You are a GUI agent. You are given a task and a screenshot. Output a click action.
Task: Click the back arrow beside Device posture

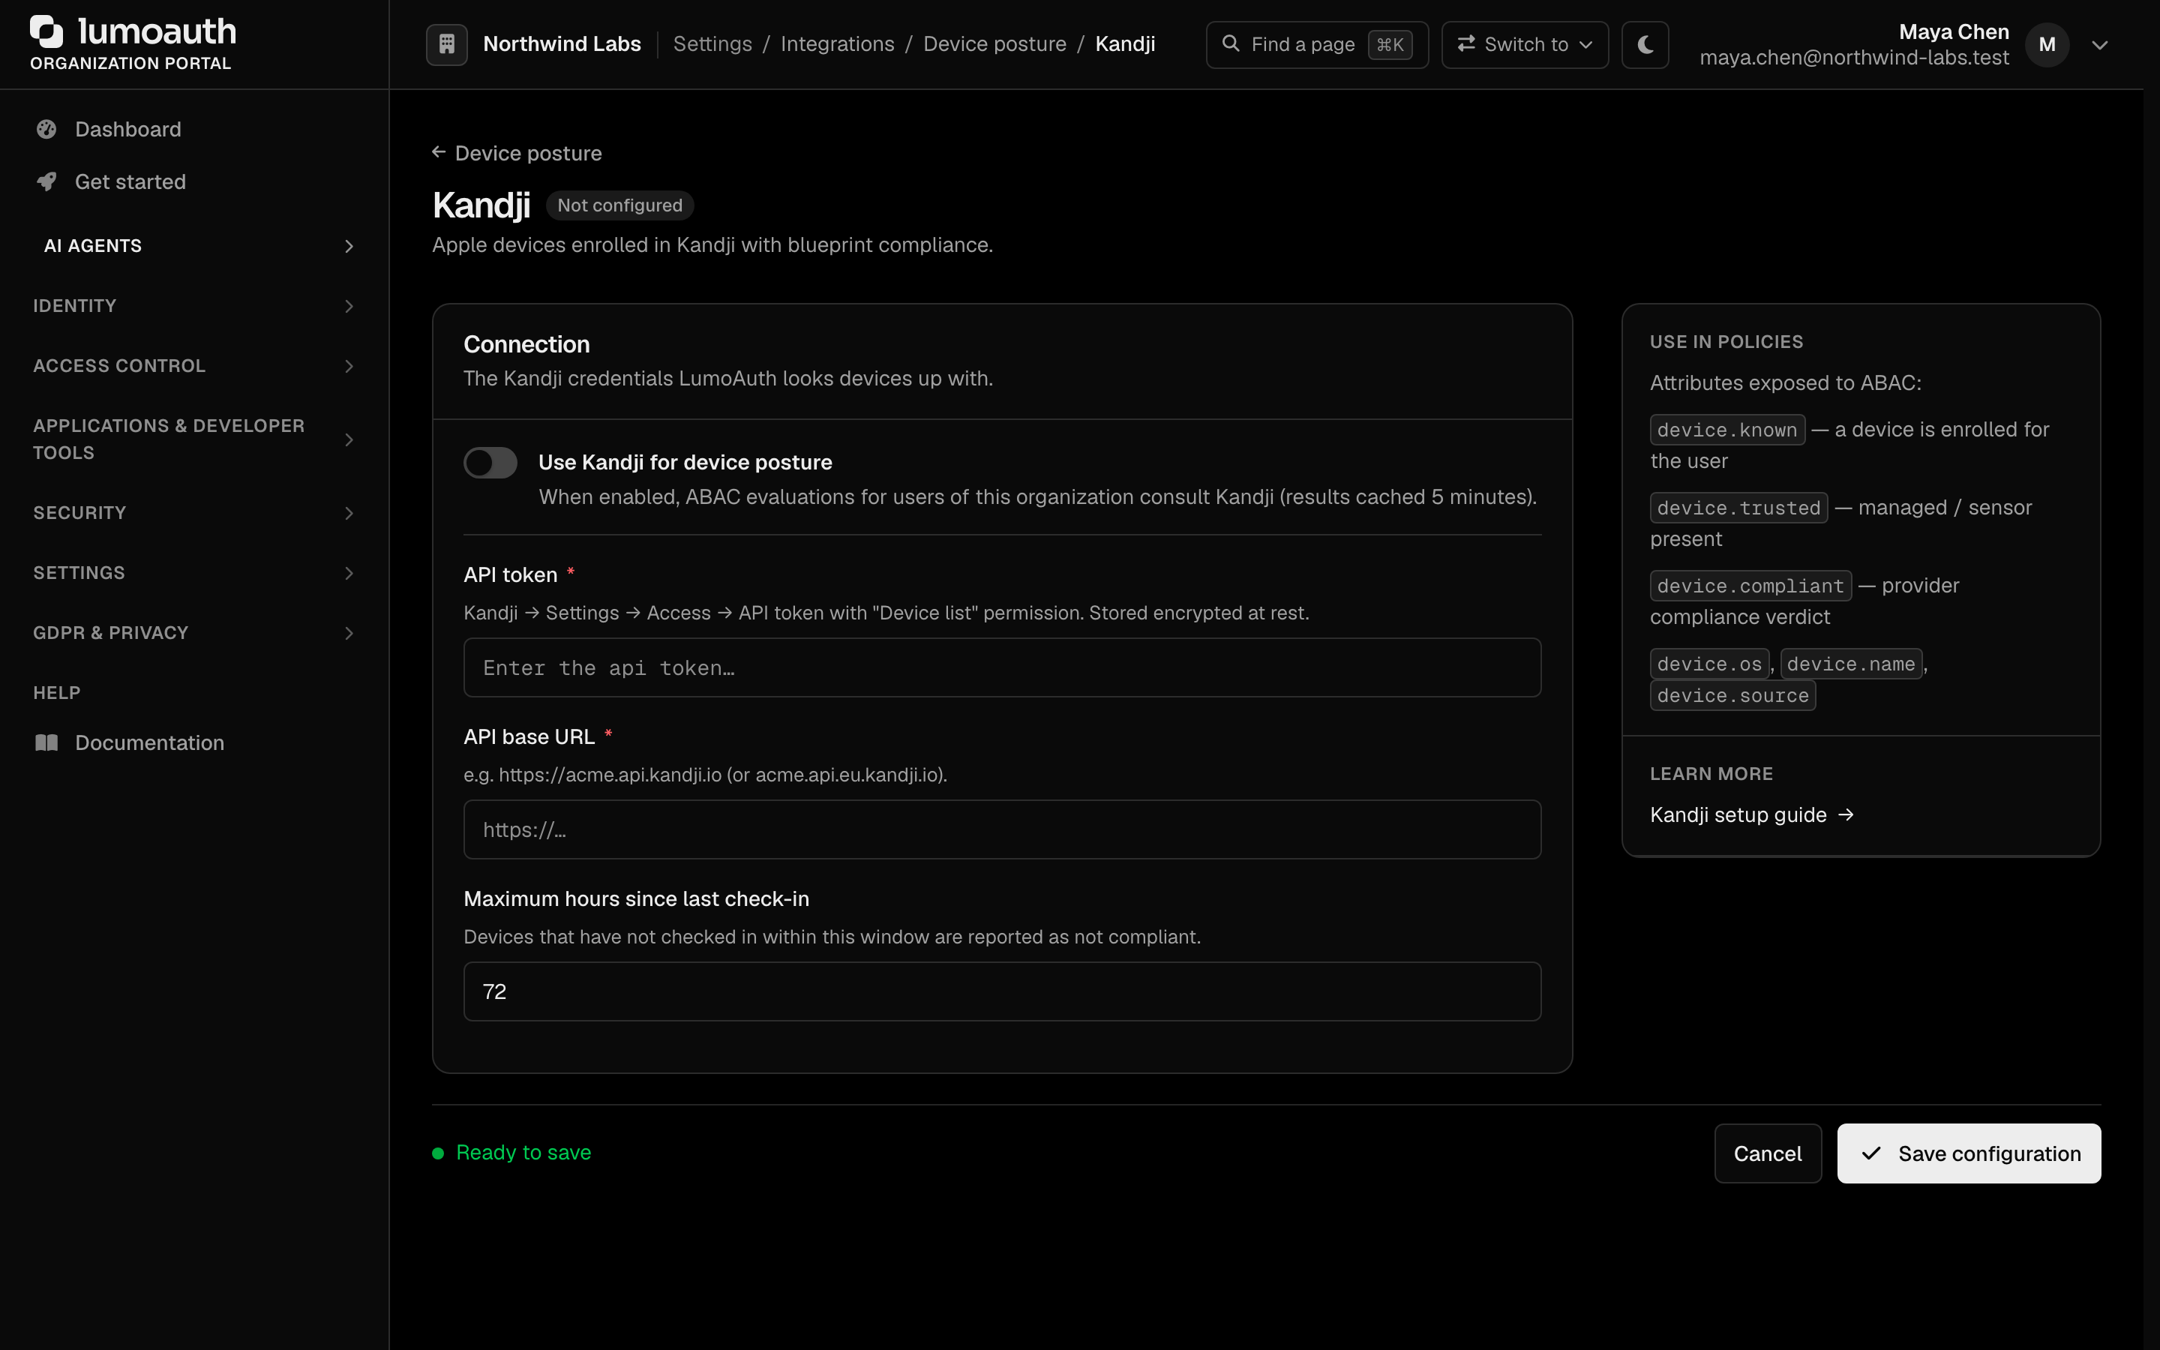pos(438,153)
